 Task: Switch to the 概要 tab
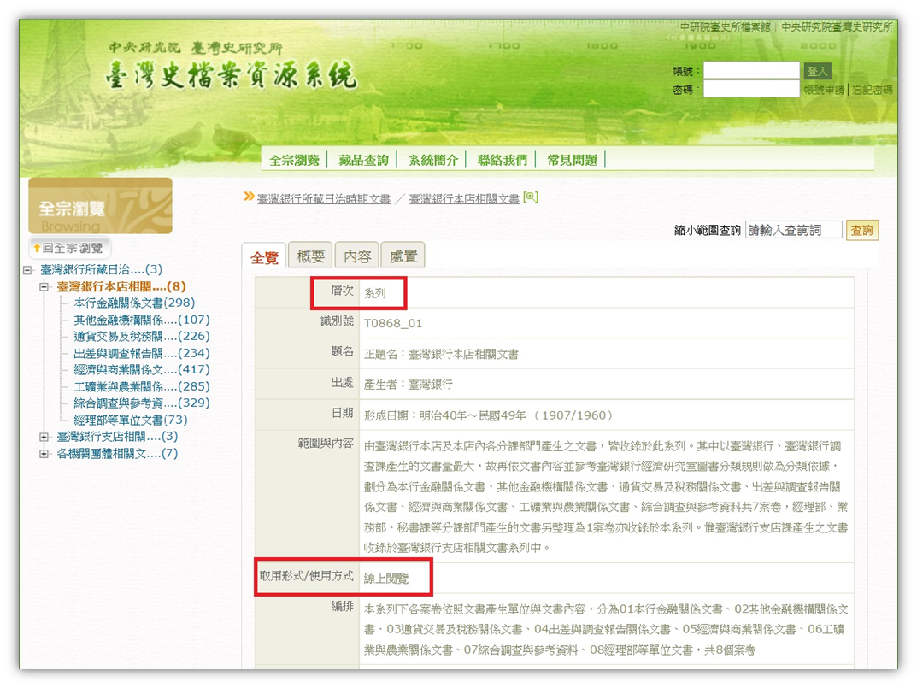click(x=310, y=256)
